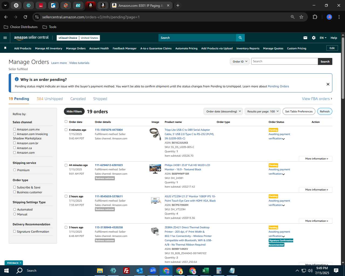Click the search magnifier button in header
The image size is (345, 276).
pyautogui.click(x=240, y=38)
